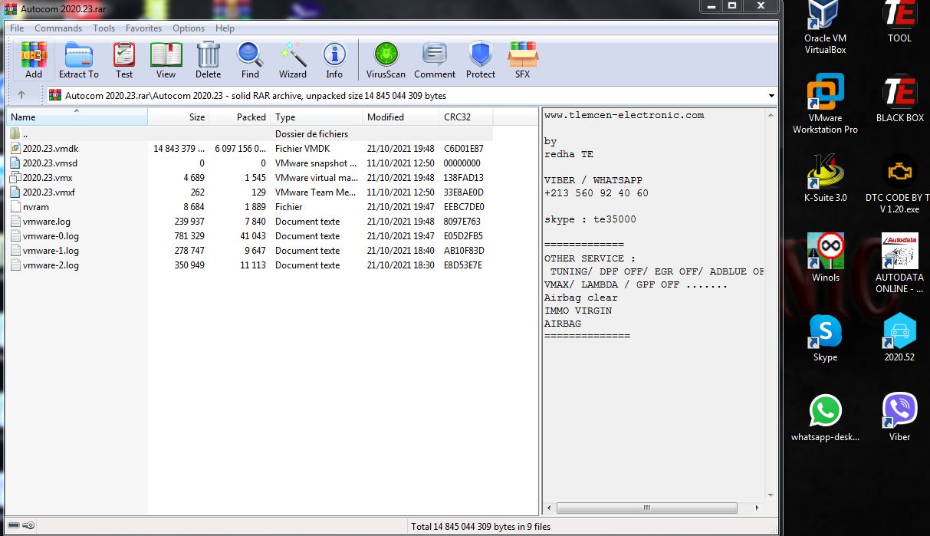The width and height of the screenshot is (930, 536).
Task: Open the Find magnifier tool
Action: (x=250, y=60)
